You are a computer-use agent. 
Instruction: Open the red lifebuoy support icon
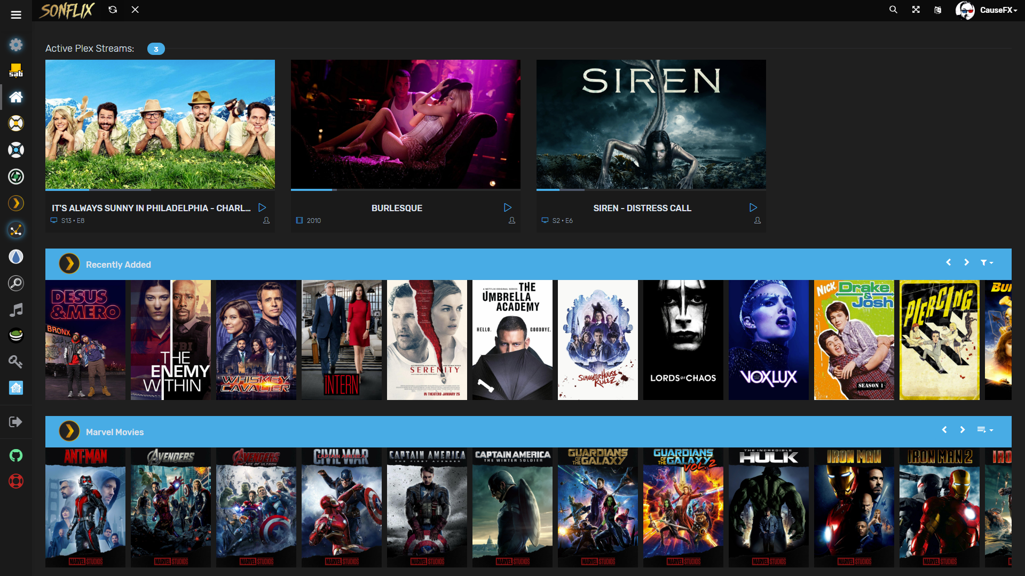click(16, 481)
